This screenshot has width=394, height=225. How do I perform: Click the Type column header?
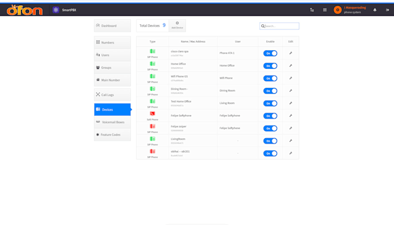[x=152, y=42]
